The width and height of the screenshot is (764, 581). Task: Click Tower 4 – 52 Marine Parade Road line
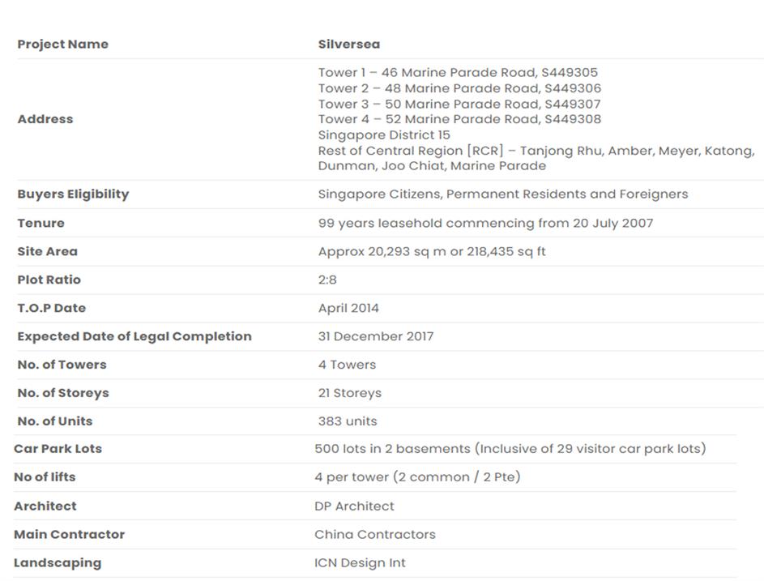click(459, 119)
